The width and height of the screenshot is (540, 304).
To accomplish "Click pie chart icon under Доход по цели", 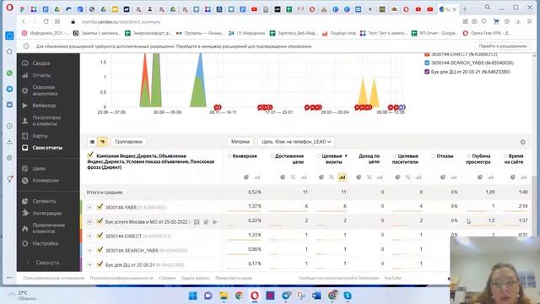I will pos(359,177).
